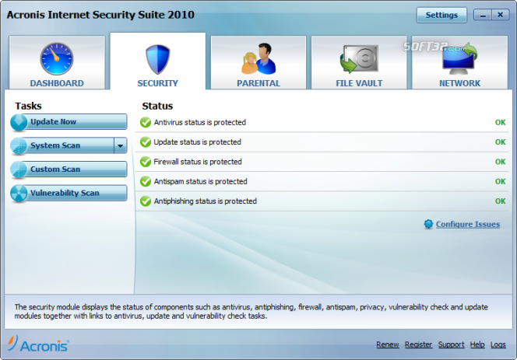517x360 pixels.
Task: Go to the FILE VAULT tab label
Action: tap(359, 83)
